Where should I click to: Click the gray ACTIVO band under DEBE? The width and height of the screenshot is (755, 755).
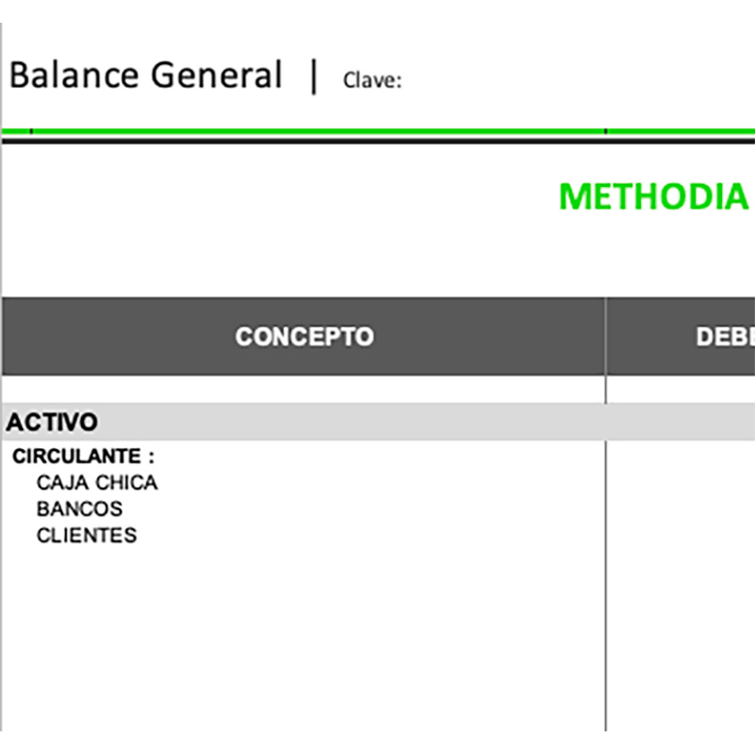(x=679, y=422)
